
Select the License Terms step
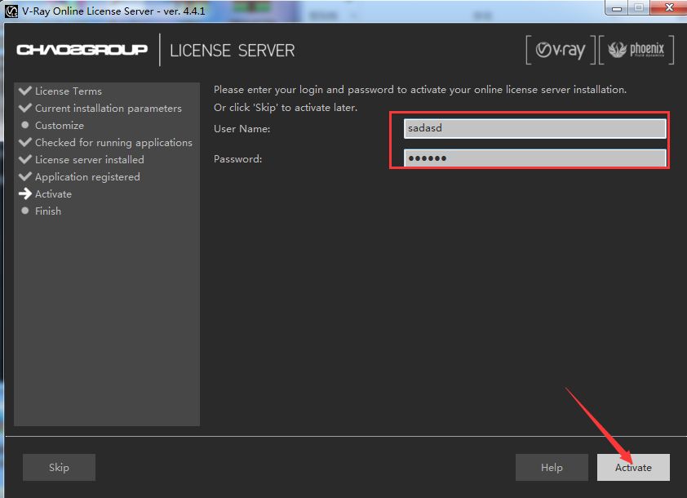click(x=69, y=91)
